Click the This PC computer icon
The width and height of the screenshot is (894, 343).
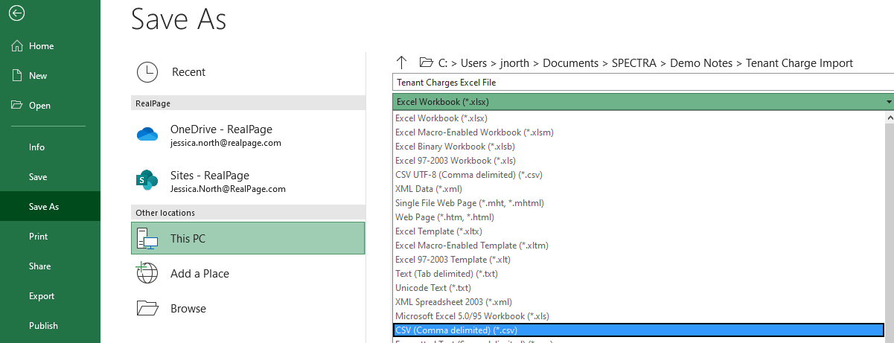click(x=147, y=239)
